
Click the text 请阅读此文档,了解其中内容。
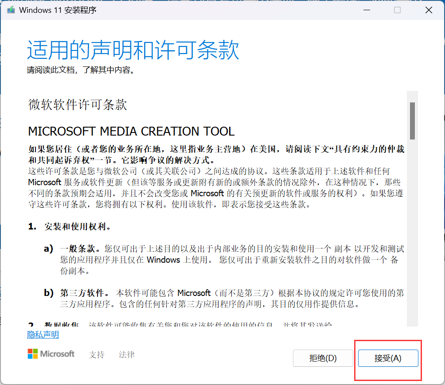(x=81, y=70)
